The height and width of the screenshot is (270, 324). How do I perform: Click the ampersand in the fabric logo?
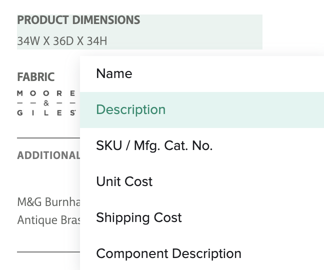click(x=46, y=103)
